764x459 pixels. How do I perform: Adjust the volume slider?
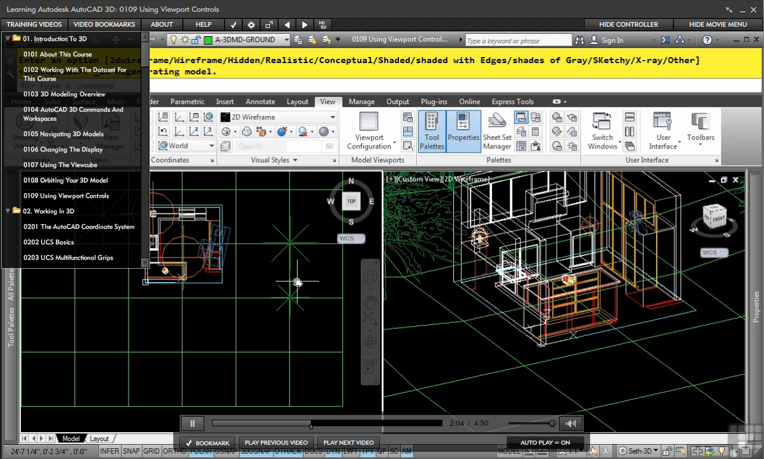click(x=532, y=423)
